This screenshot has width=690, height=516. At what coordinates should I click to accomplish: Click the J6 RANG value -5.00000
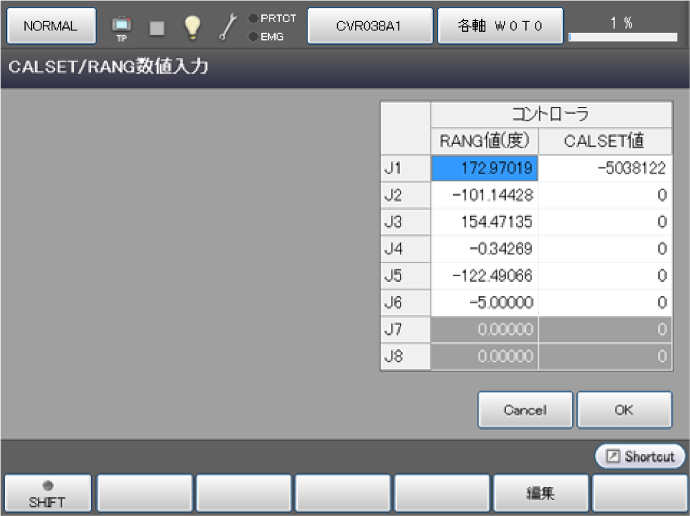coord(485,302)
